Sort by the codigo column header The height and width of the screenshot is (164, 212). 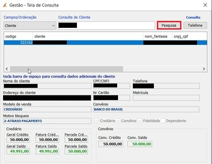[18, 37]
